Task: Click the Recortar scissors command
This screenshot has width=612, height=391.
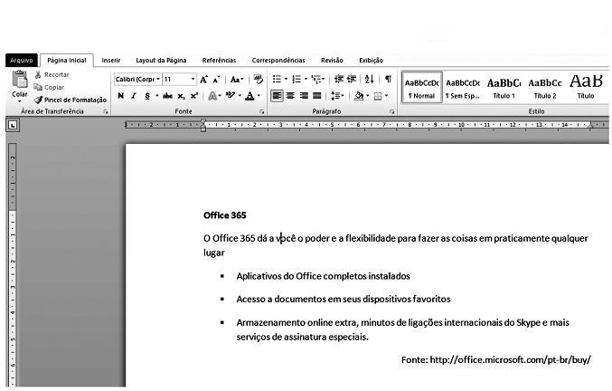Action: pyautogui.click(x=52, y=74)
